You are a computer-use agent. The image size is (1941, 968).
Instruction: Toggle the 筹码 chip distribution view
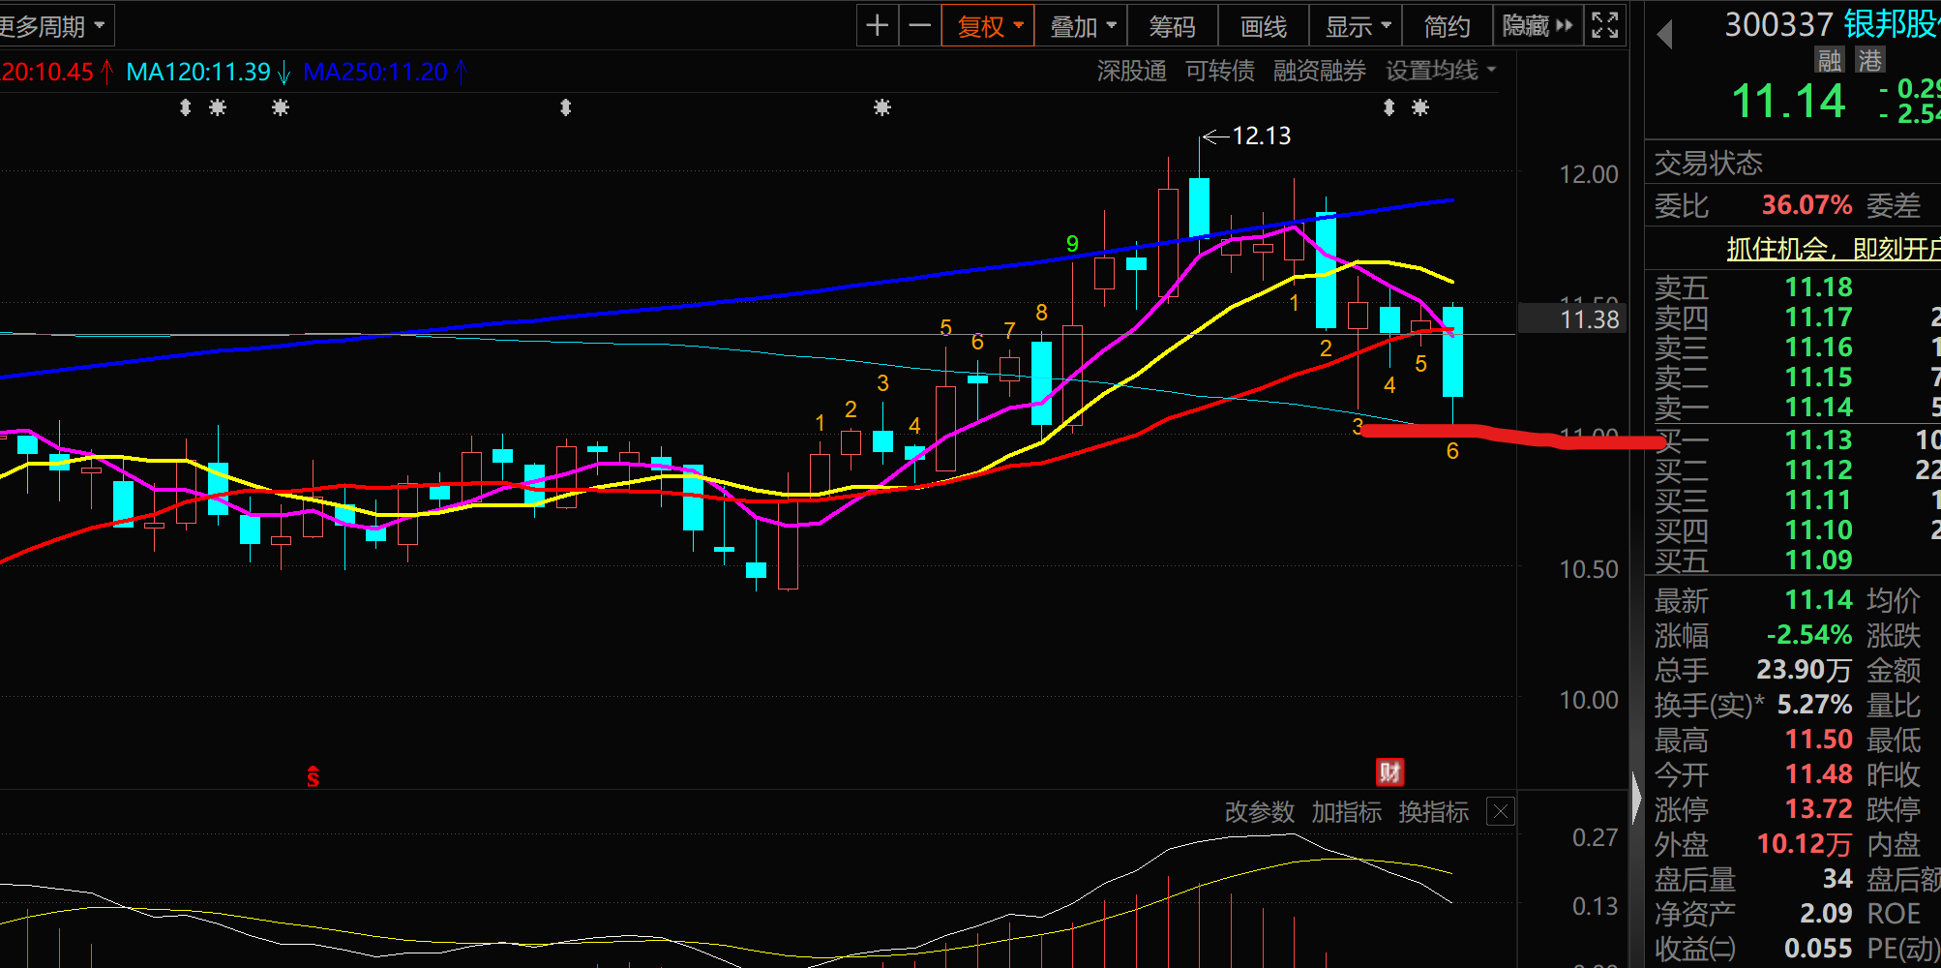(x=1172, y=26)
